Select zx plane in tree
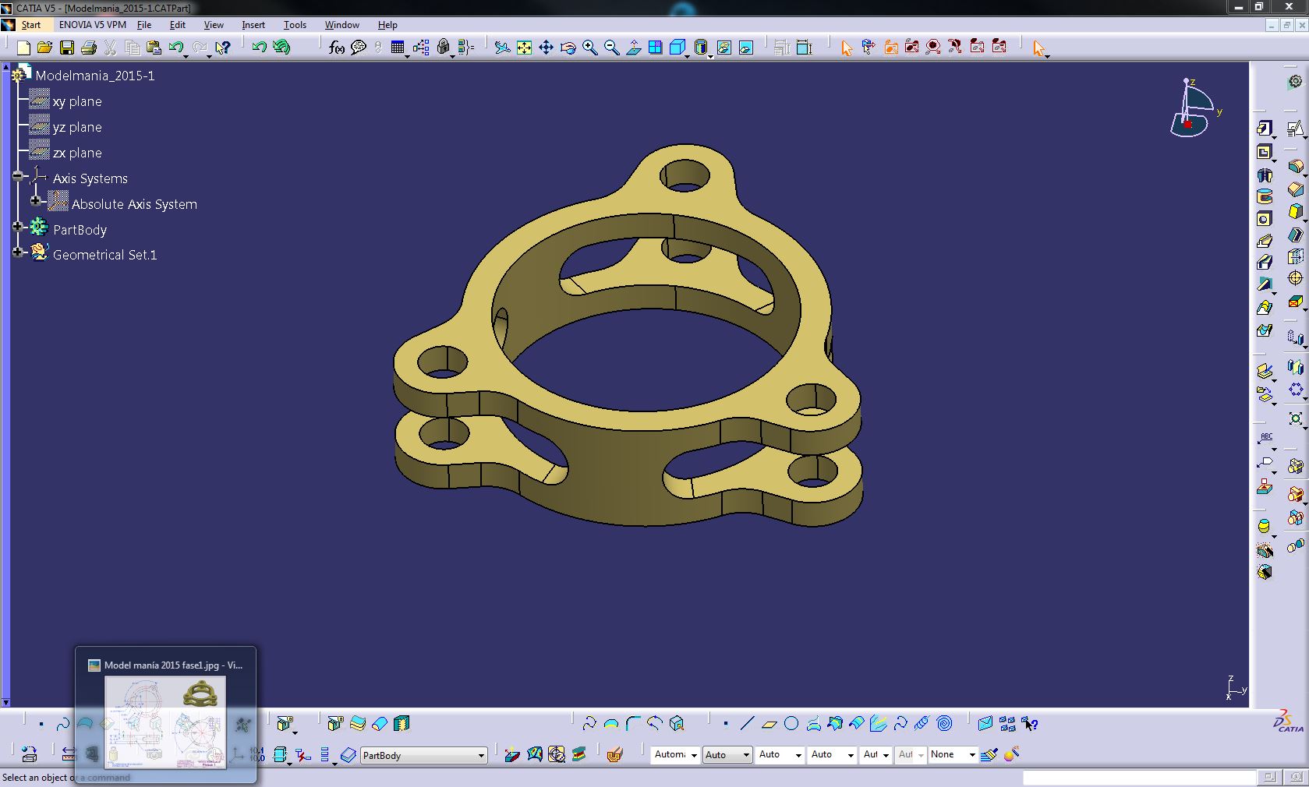 [77, 153]
